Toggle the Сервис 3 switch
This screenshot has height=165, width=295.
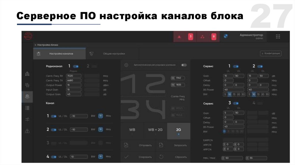tap(236, 103)
